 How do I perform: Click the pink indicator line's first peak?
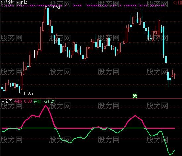pos(46,106)
